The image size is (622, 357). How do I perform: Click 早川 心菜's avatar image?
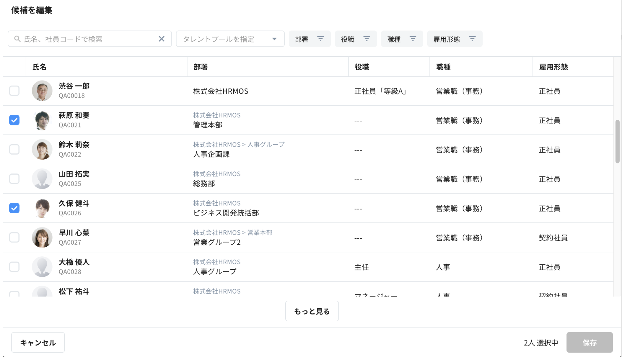coord(42,237)
